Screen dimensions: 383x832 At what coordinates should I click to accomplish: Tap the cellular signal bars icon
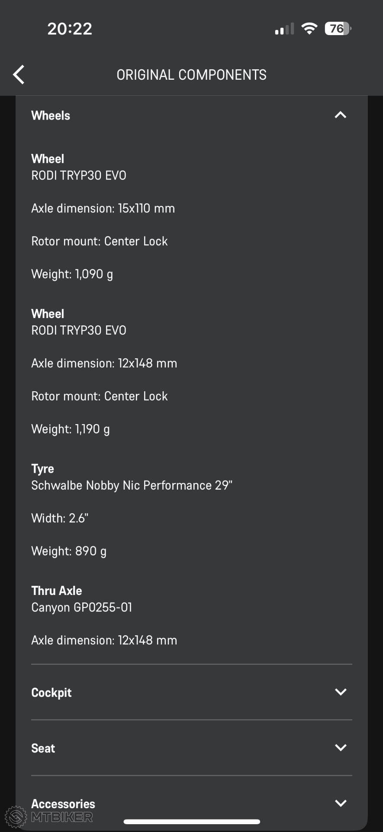[x=284, y=29]
